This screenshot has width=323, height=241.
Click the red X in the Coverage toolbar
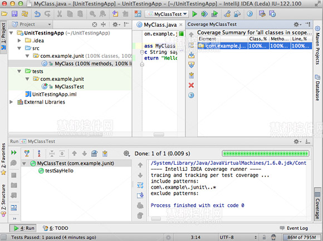[x=191, y=85]
